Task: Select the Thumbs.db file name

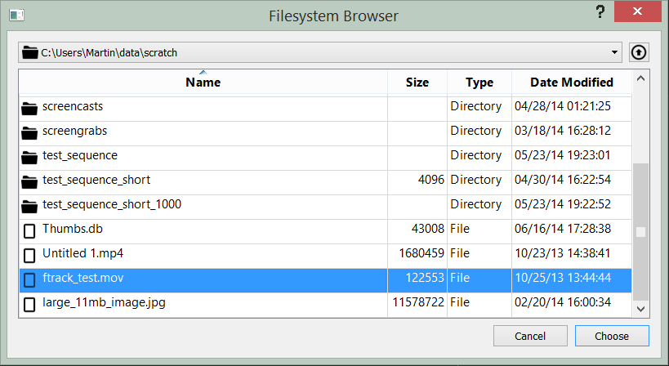Action: 73,229
